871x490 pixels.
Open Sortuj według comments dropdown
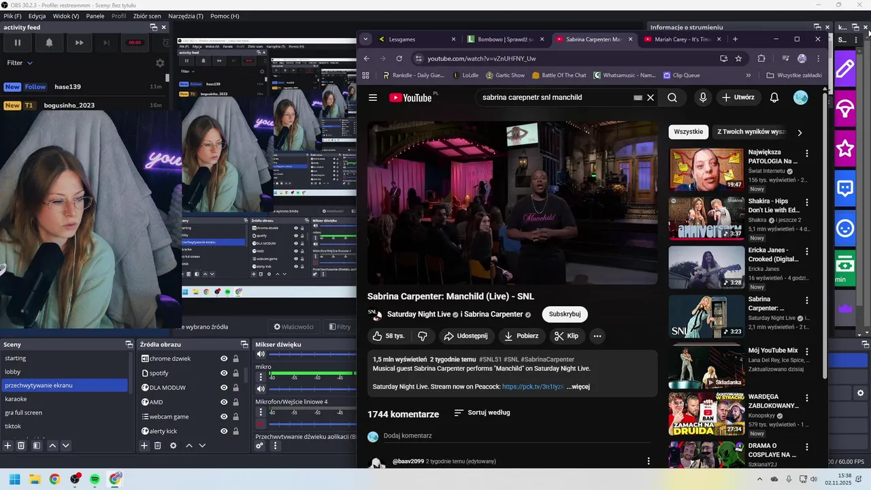pos(482,412)
